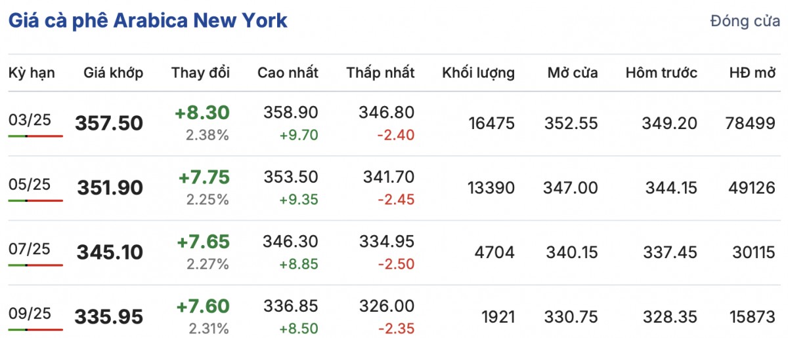Open the 03/25 contract row
This screenshot has width=788, height=338.
coord(30,119)
